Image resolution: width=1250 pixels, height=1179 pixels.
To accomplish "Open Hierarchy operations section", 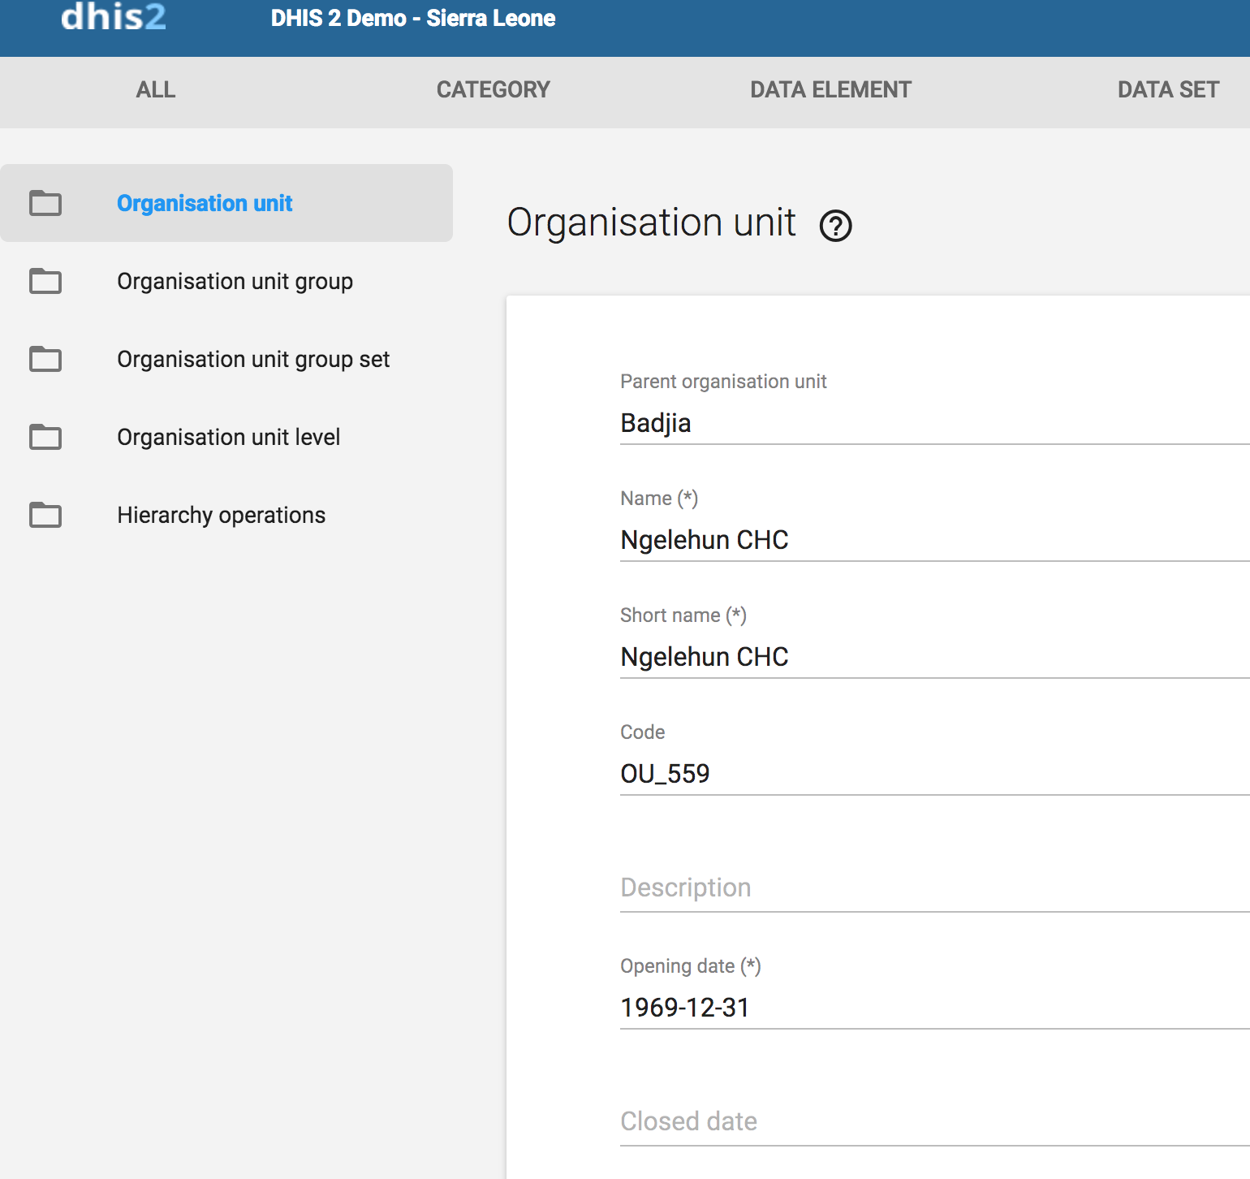I will tap(221, 515).
